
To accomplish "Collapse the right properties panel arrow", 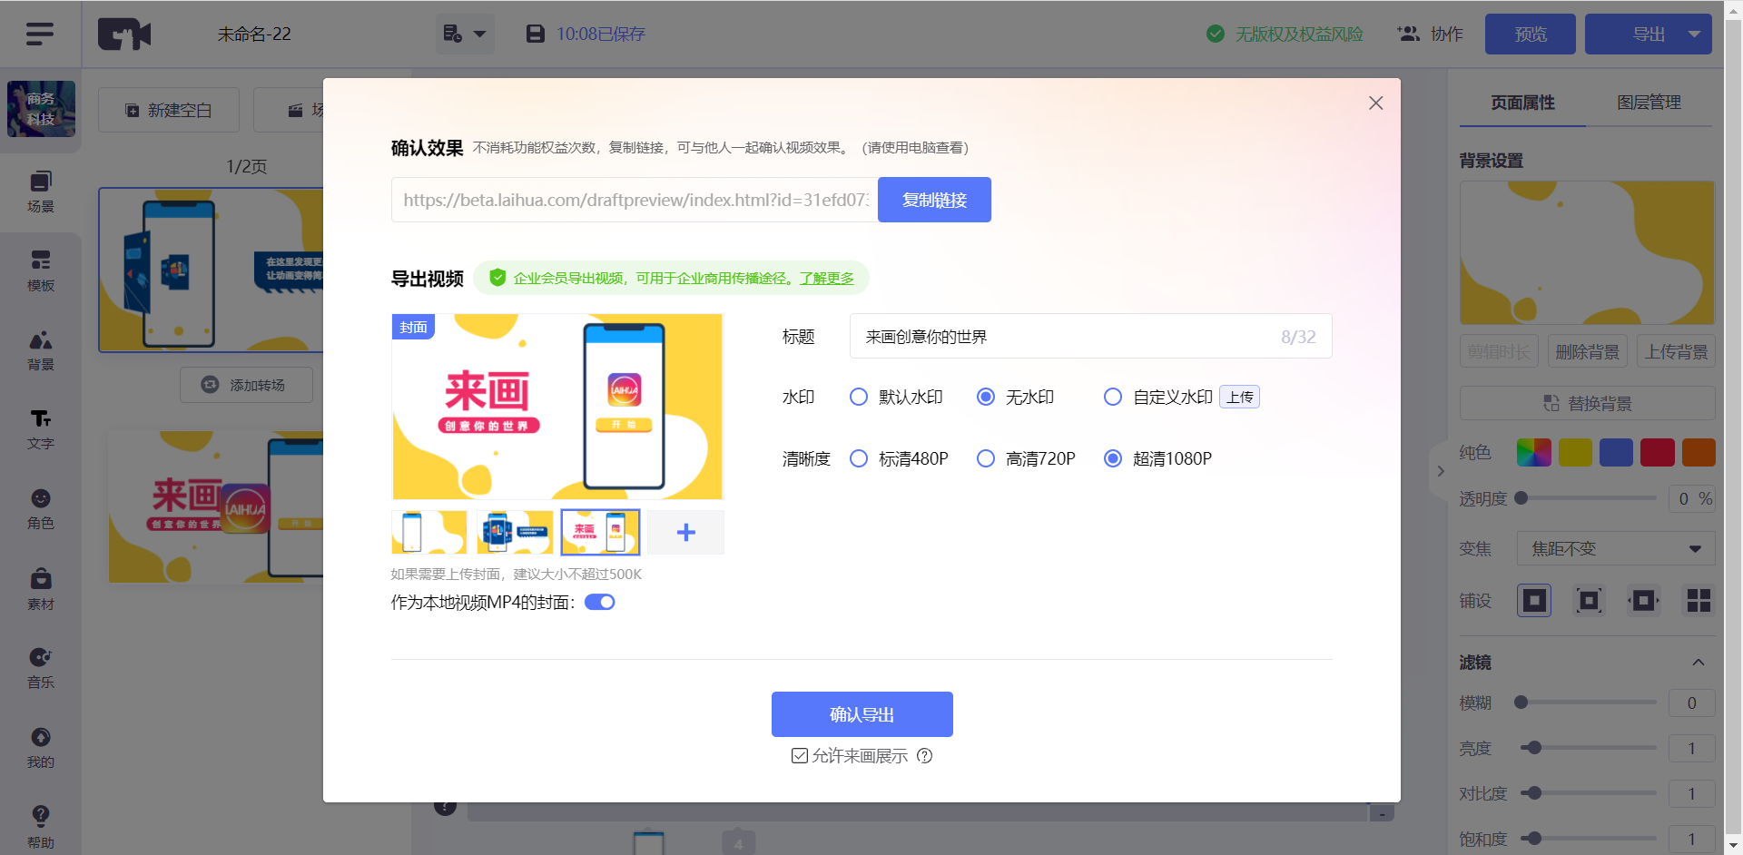I will [x=1440, y=471].
